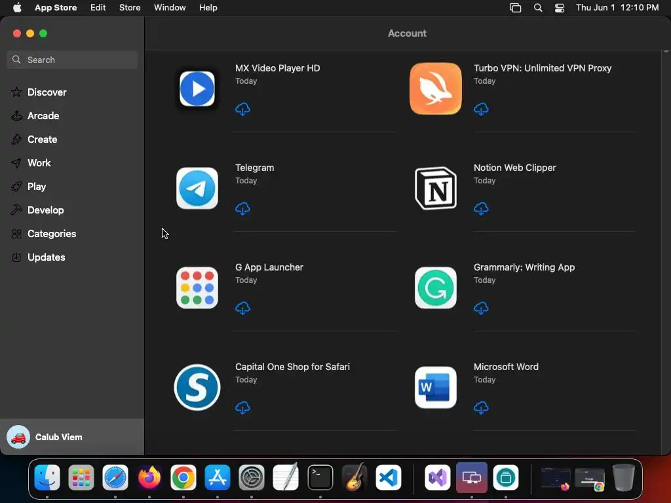Download MX Video Player HD via cloud icon
This screenshot has height=503, width=671.
coord(242,109)
